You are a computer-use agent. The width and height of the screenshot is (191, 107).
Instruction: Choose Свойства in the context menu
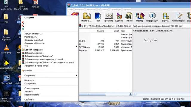coord(50,100)
